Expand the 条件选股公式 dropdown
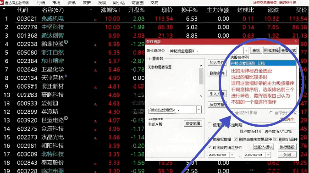 click(246, 51)
